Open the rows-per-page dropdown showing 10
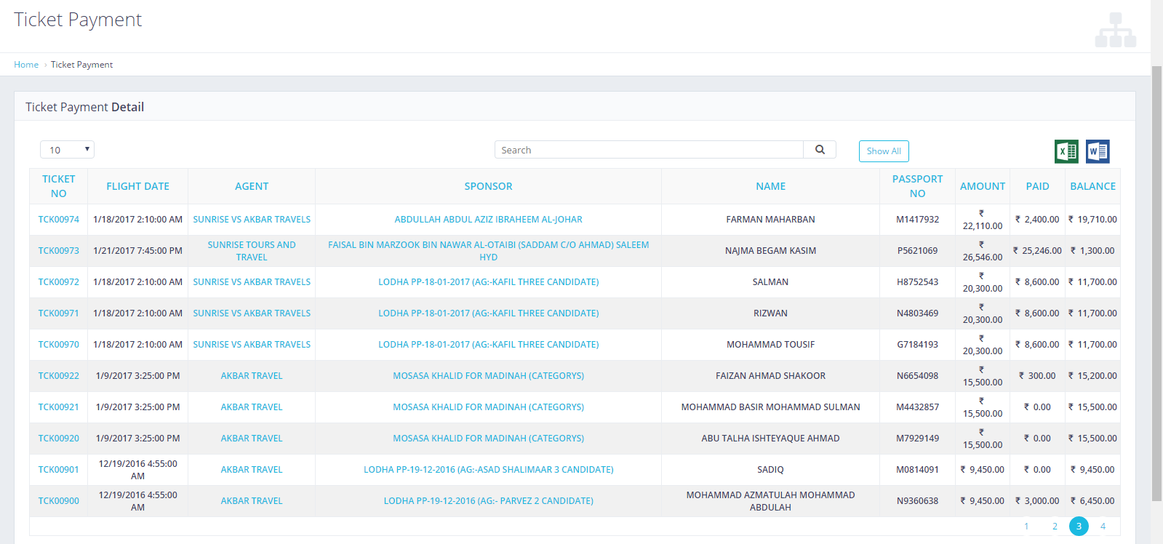 tap(67, 150)
